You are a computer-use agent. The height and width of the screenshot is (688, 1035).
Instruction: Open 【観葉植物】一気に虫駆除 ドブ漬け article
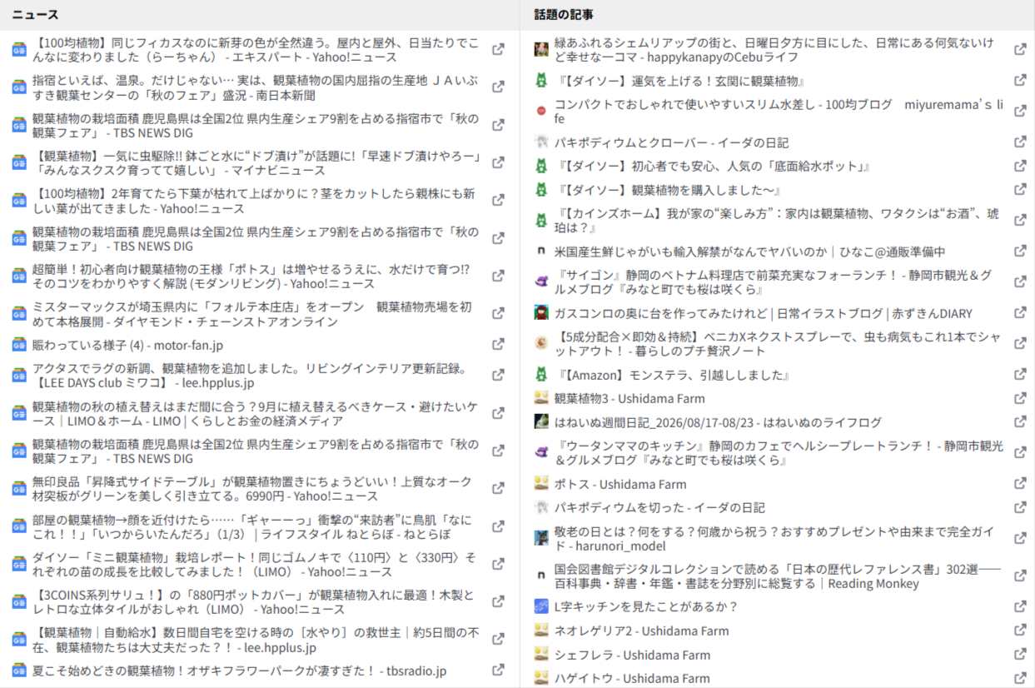256,163
